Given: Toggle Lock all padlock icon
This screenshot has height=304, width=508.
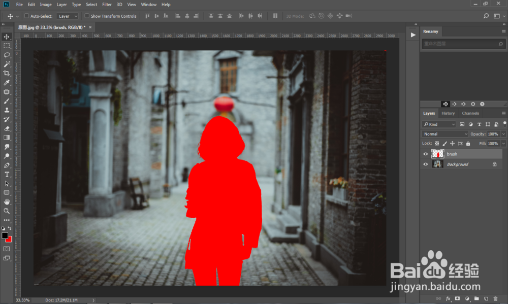Looking at the screenshot, I should (x=468, y=144).
